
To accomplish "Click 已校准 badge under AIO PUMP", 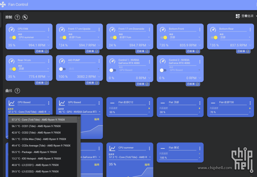I will tap(92, 83).
